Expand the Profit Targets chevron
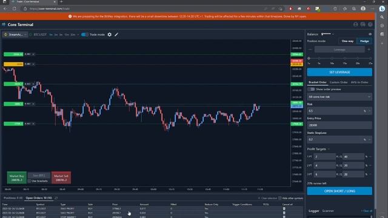 (x=329, y=149)
